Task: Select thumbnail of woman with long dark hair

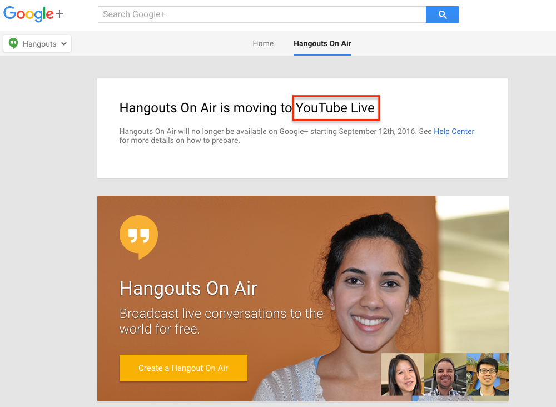Action: click(403, 374)
